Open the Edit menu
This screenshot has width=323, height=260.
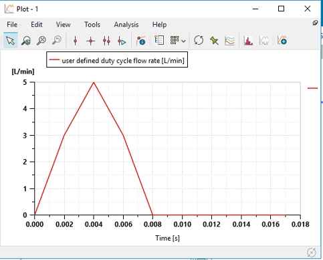point(37,24)
